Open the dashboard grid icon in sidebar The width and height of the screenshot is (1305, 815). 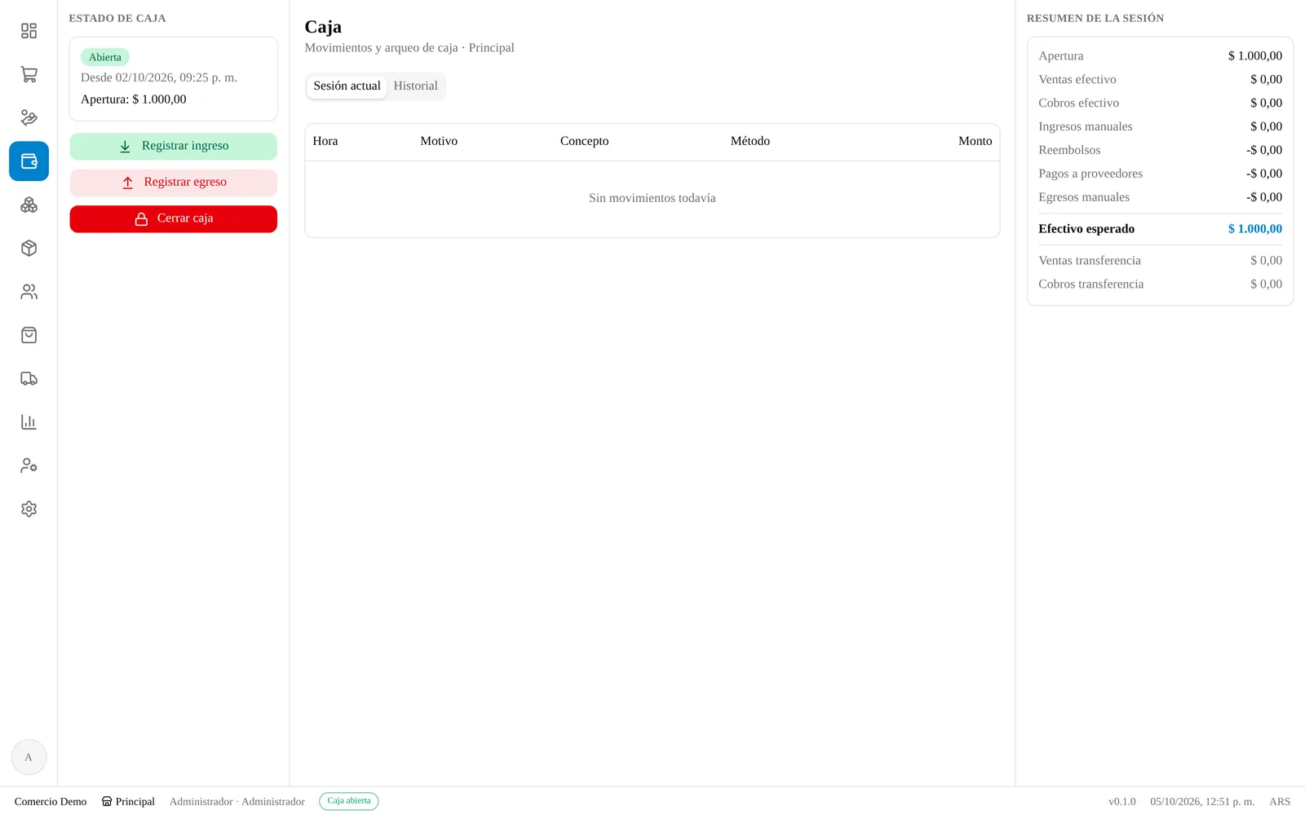pos(29,31)
